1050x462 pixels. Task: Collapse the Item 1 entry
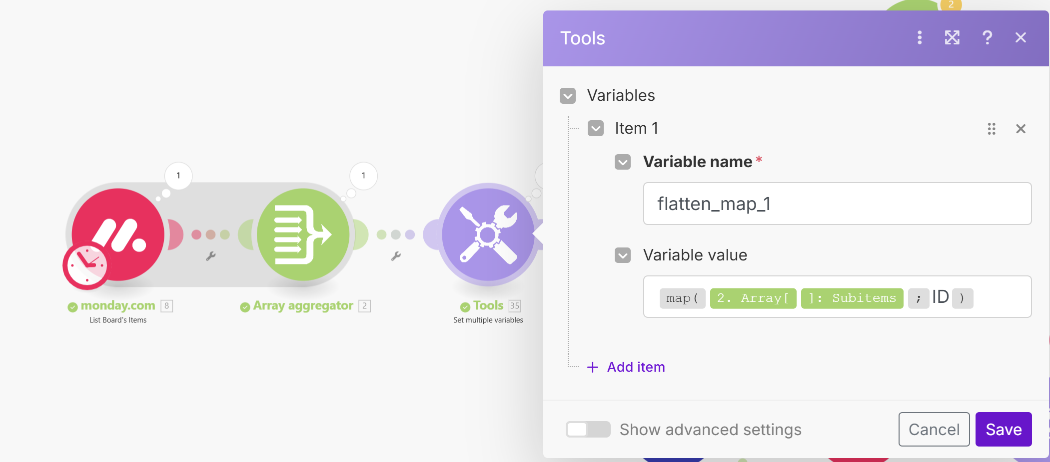596,129
